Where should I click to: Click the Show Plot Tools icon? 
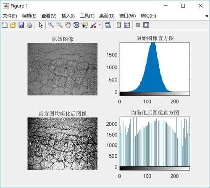click(x=146, y=25)
